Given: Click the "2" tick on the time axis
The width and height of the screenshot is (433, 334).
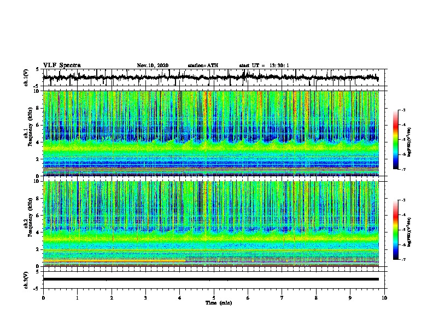Looking at the screenshot, I should tap(112, 298).
